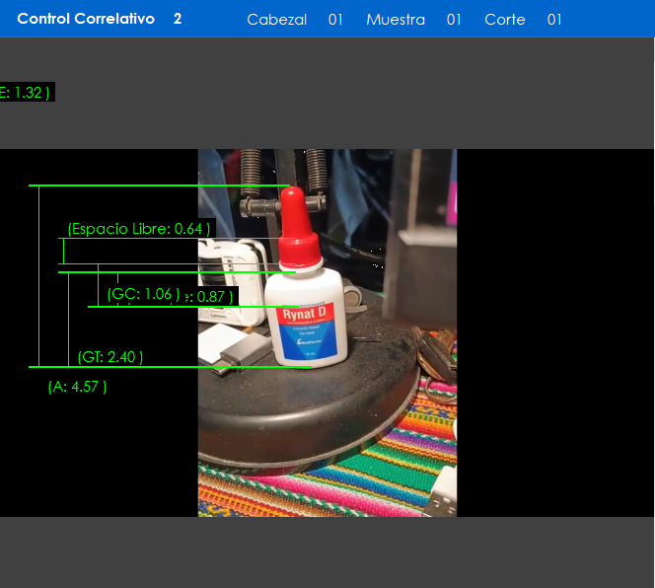Viewport: 655px width, 588px height.
Task: Click the E: 1.32 measurement label
Action: pos(26,93)
